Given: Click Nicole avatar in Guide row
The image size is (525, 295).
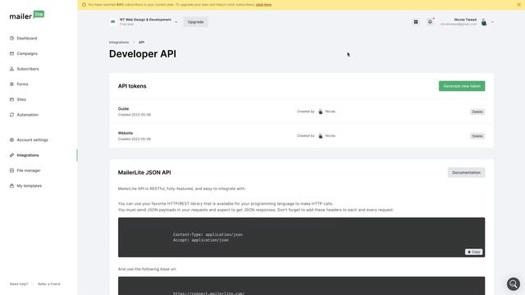Looking at the screenshot, I should [321, 111].
